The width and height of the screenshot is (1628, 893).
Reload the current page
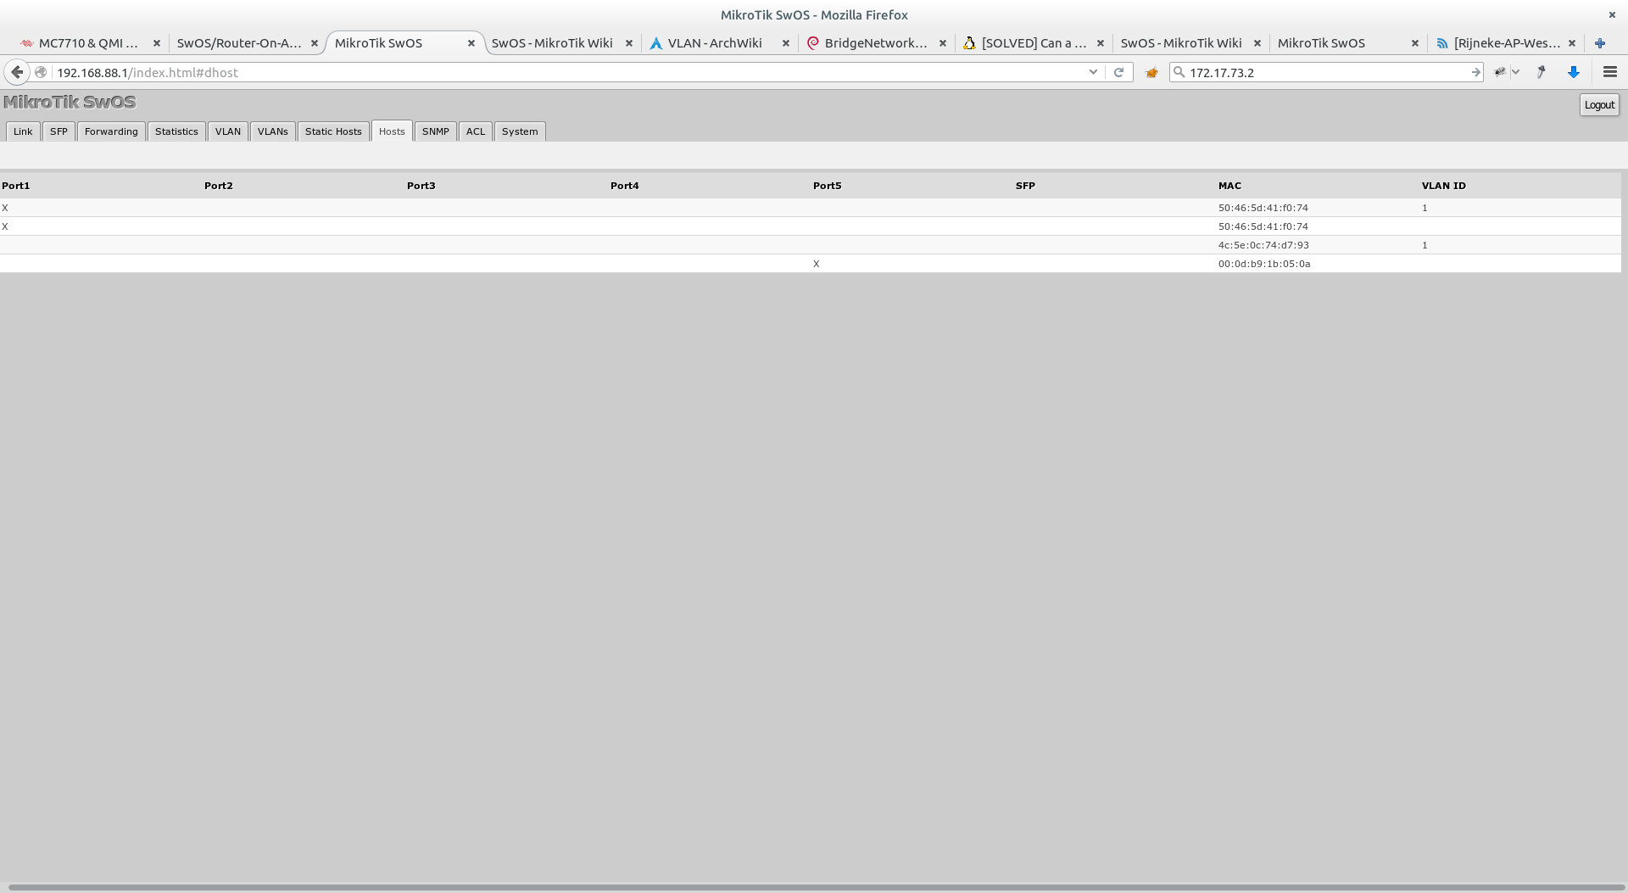coord(1118,72)
